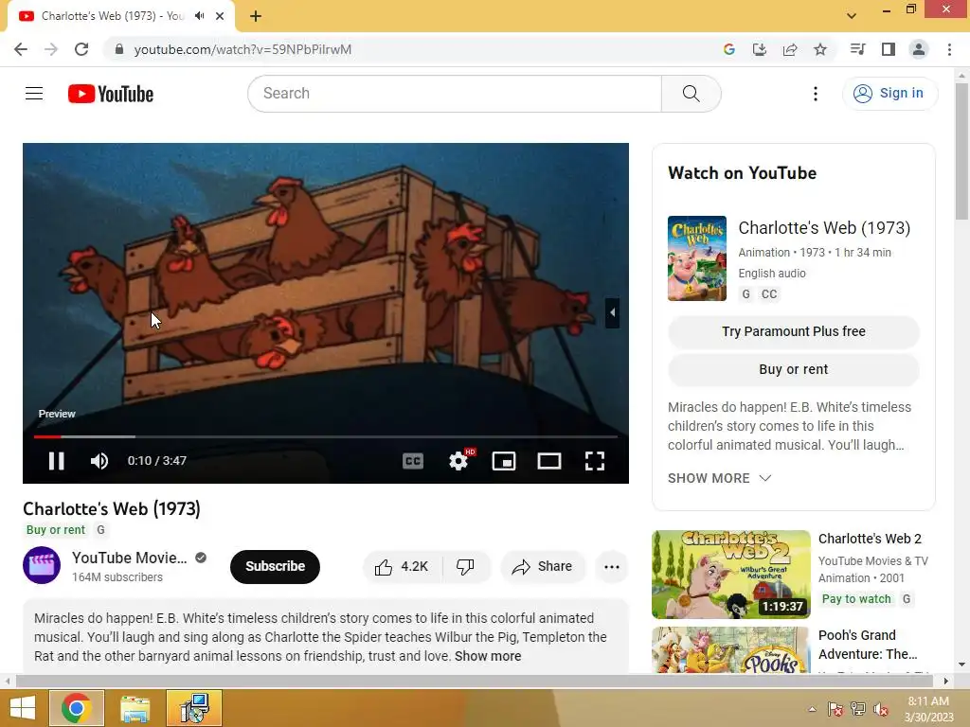This screenshot has height=727, width=970.
Task: Subscribe to YouTube Movies channel
Action: [275, 566]
